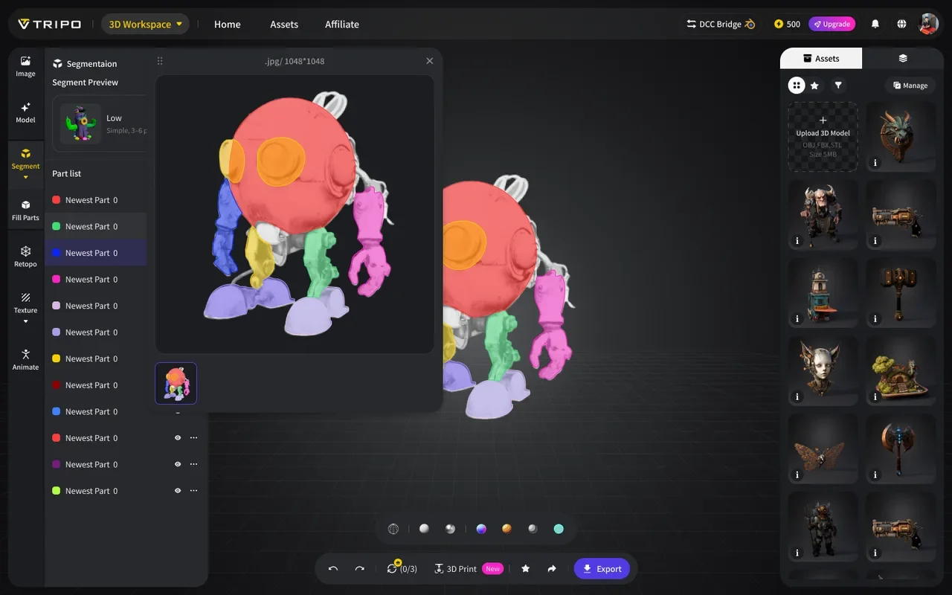The width and height of the screenshot is (952, 595).
Task: Click the 500 credits coin balance
Action: [x=787, y=24]
